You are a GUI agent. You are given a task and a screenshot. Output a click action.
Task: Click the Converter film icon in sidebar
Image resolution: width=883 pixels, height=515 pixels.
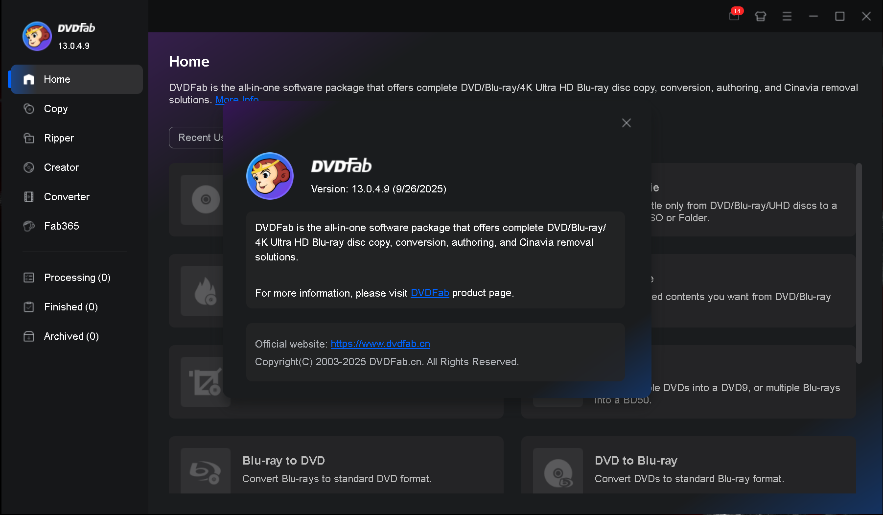pos(29,197)
